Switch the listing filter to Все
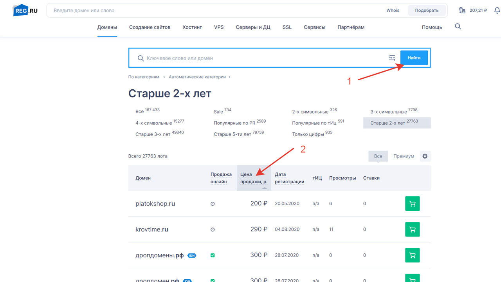 [378, 156]
